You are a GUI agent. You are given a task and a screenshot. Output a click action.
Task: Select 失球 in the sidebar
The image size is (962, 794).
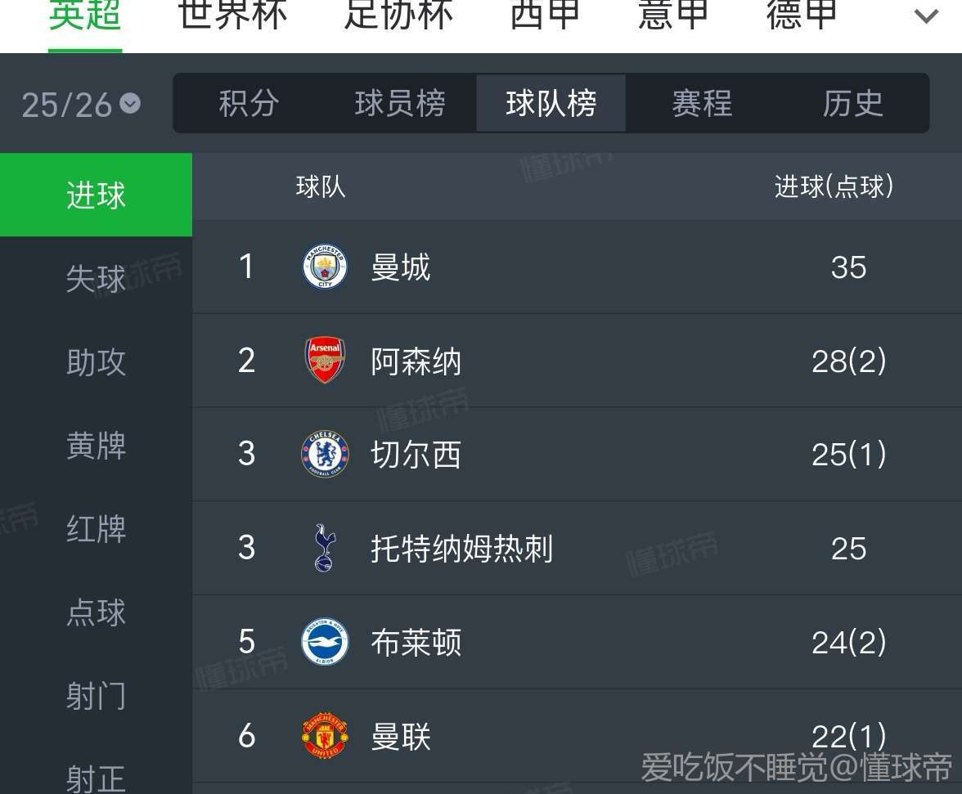pos(96,279)
